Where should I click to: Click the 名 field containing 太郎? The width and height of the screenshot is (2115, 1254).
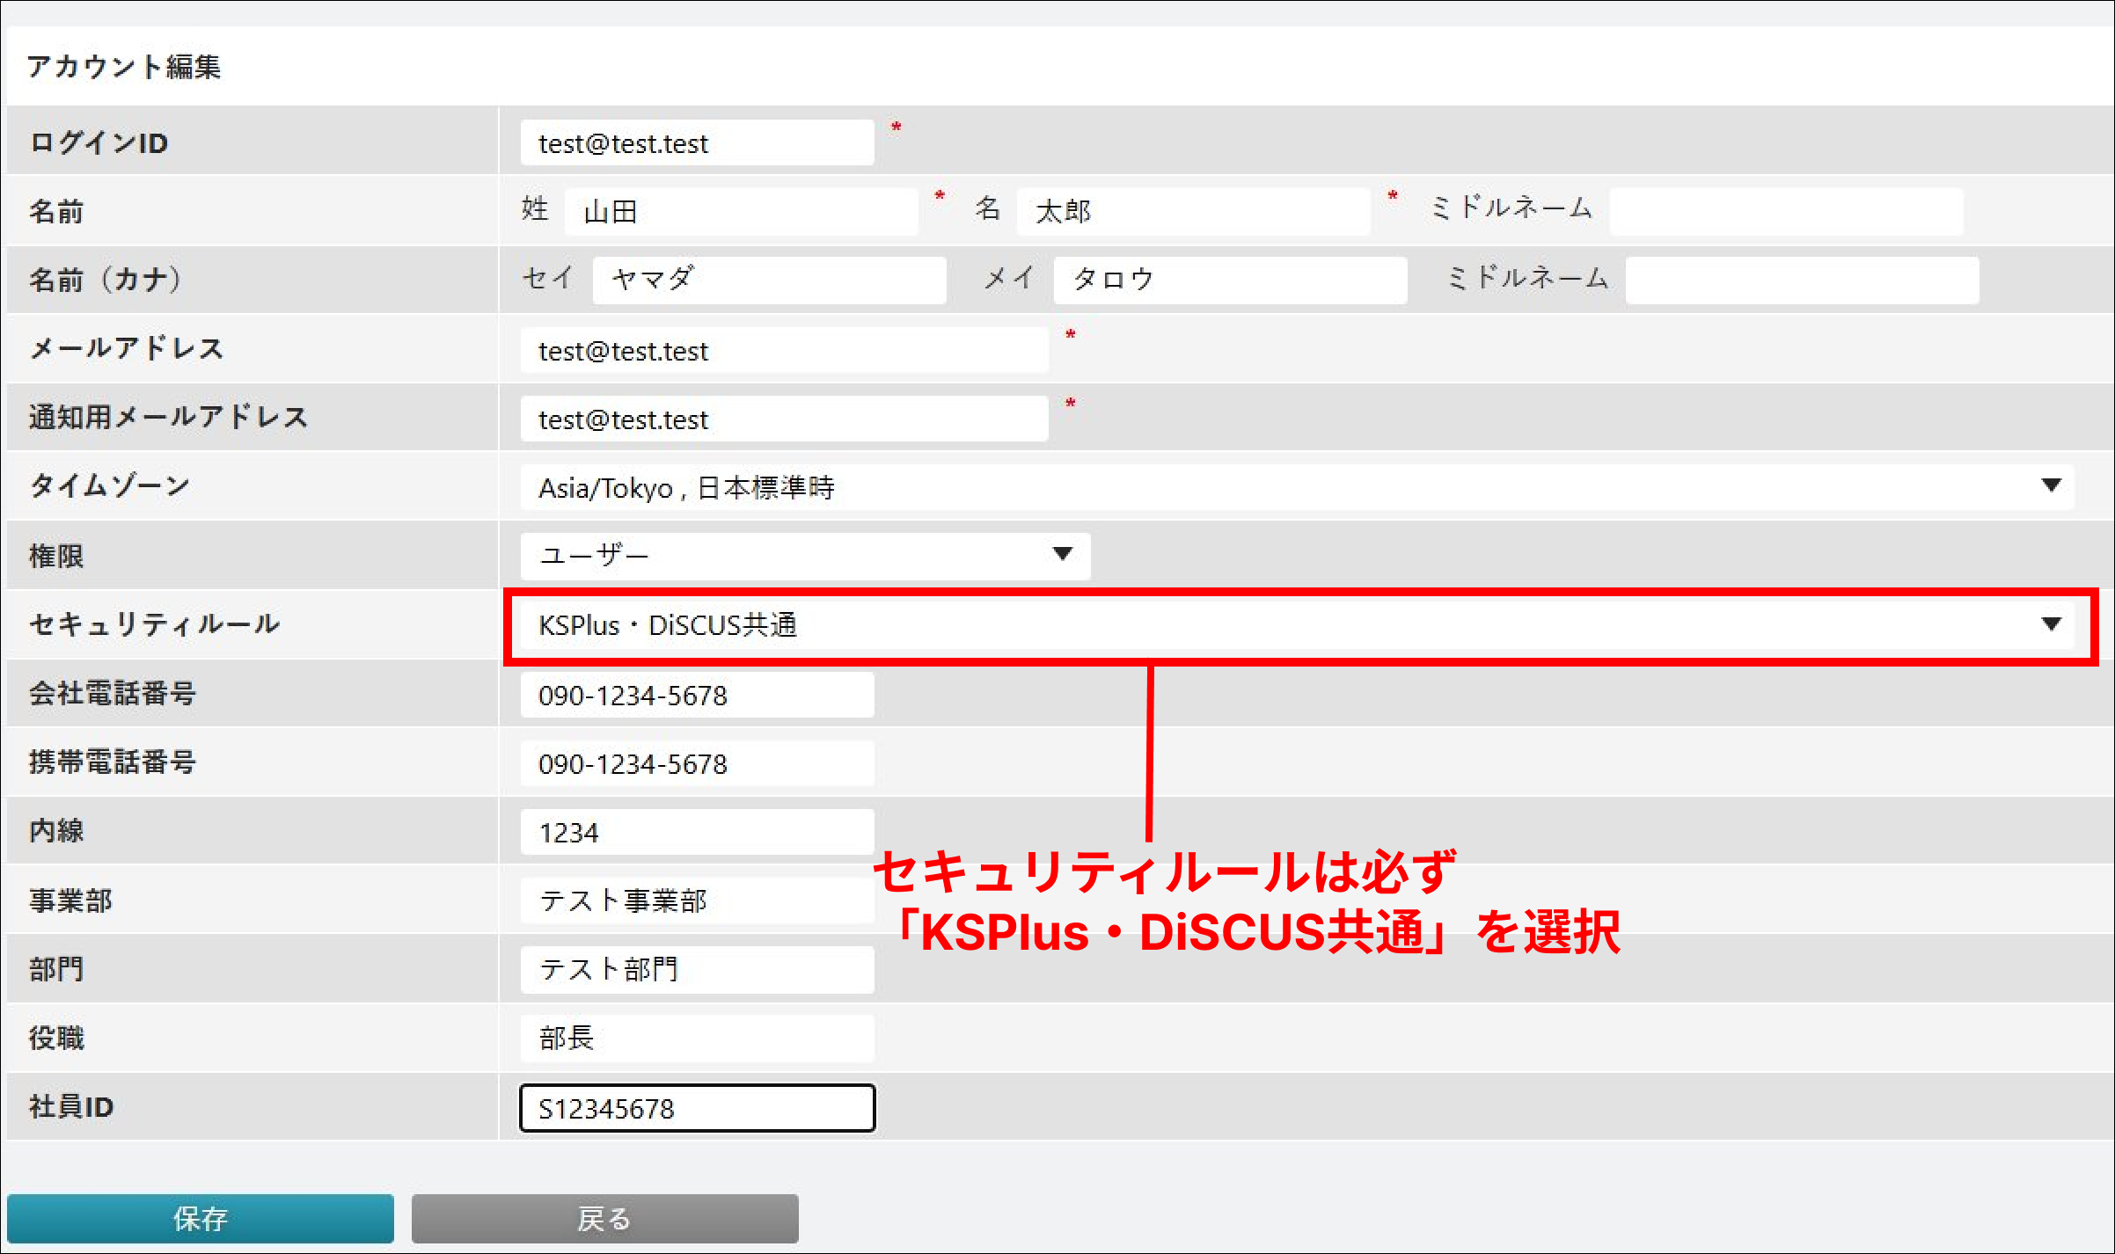[1192, 211]
